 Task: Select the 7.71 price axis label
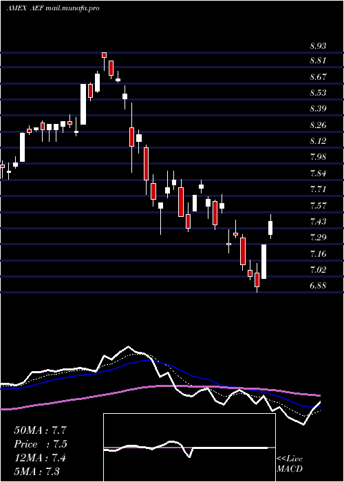[318, 189]
